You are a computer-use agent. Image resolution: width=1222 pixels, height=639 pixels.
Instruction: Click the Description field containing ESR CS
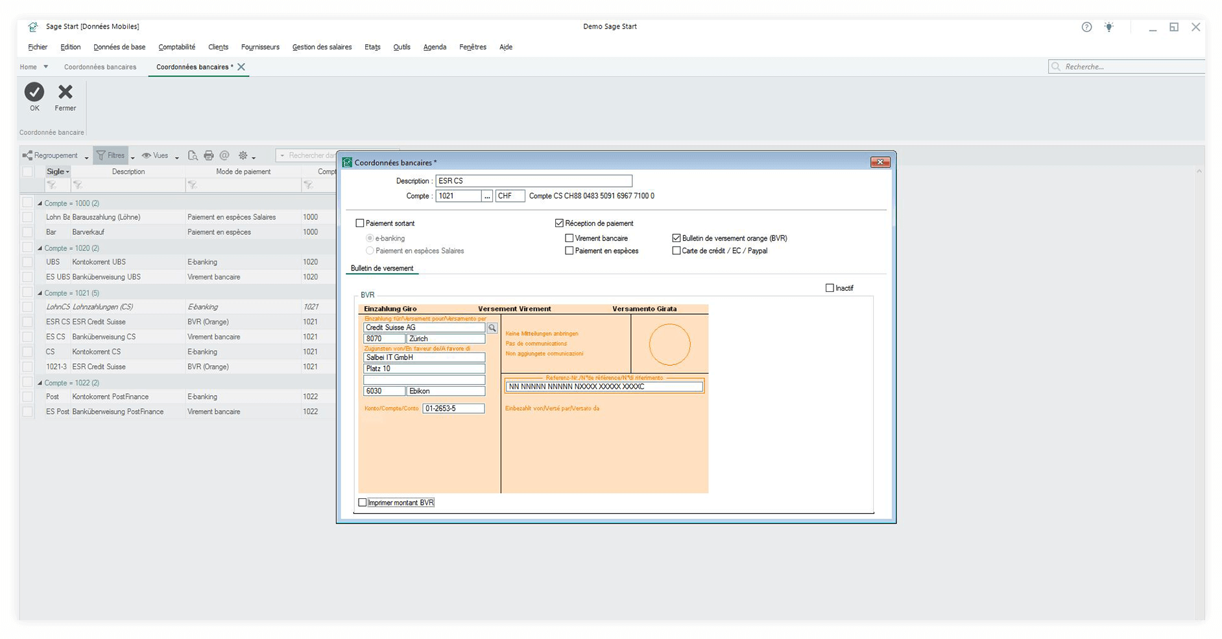click(x=534, y=181)
